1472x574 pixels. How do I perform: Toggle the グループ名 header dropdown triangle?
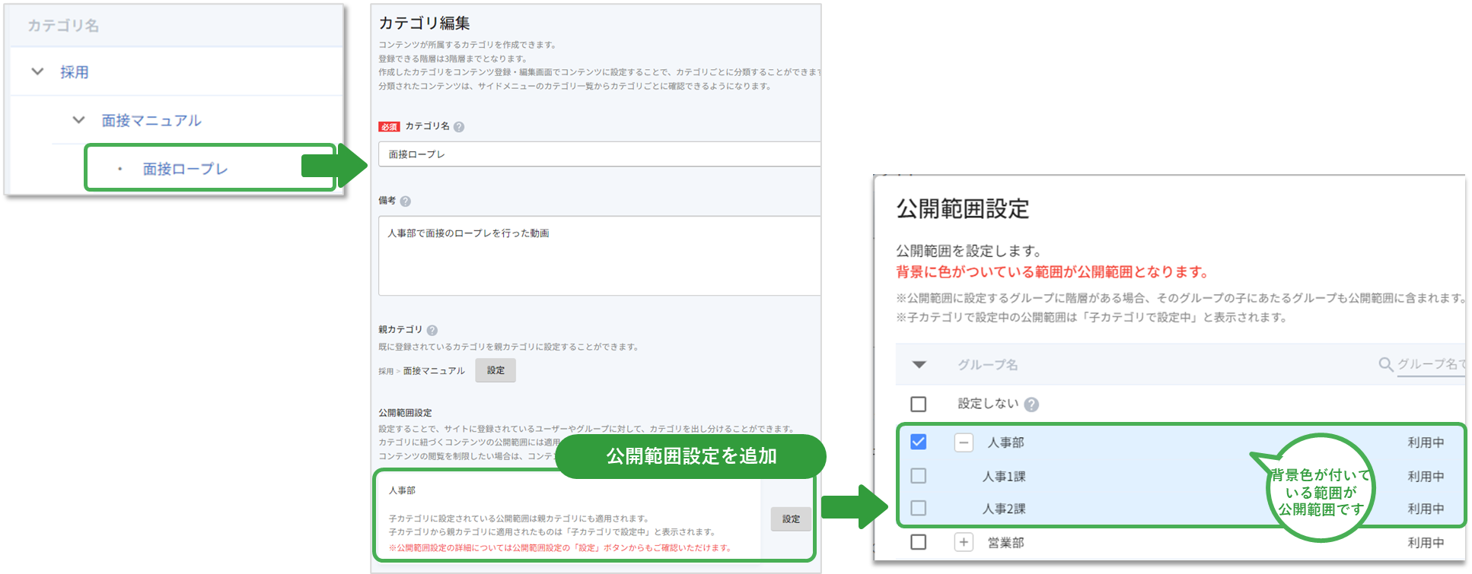coord(919,365)
